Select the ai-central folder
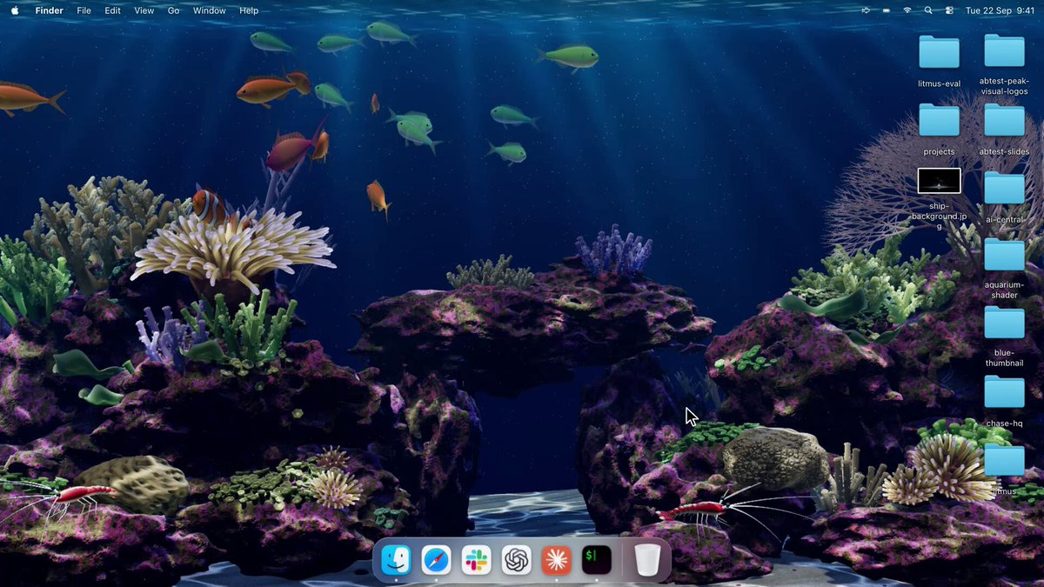Image resolution: width=1044 pixels, height=587 pixels. [1004, 188]
